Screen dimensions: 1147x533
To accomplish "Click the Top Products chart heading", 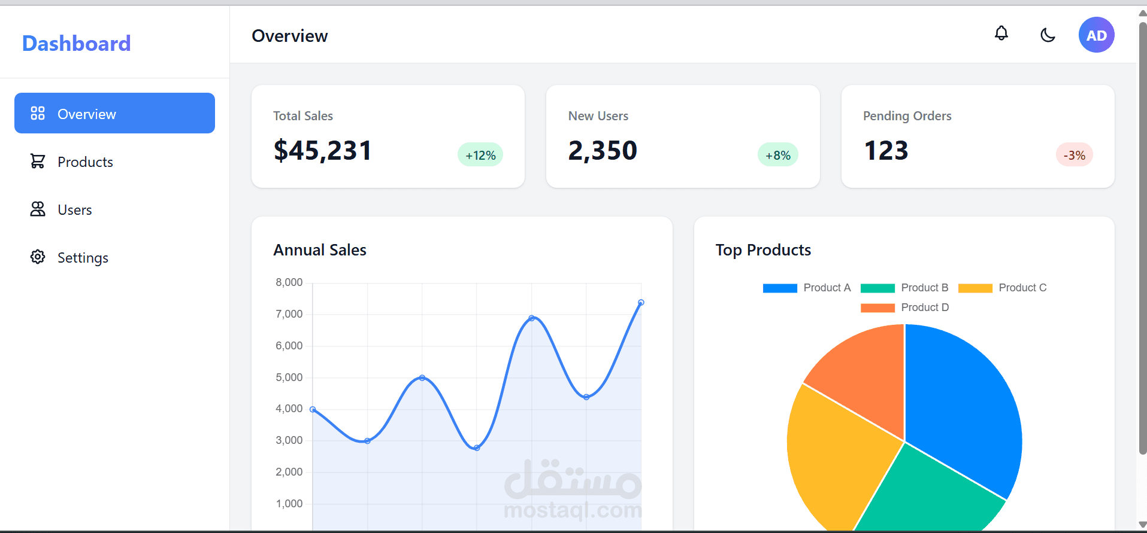I will click(x=763, y=250).
